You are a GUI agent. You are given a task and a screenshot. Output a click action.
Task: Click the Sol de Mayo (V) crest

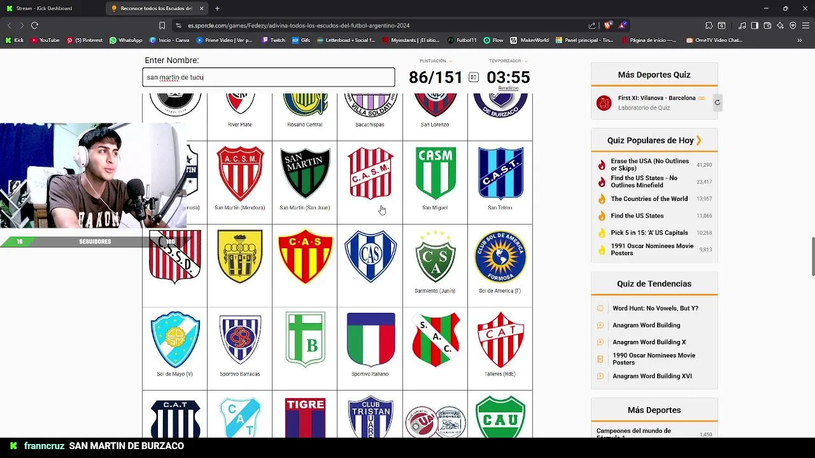(175, 340)
